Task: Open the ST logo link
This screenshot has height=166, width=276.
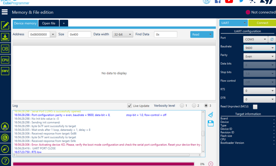Action: point(267,2)
